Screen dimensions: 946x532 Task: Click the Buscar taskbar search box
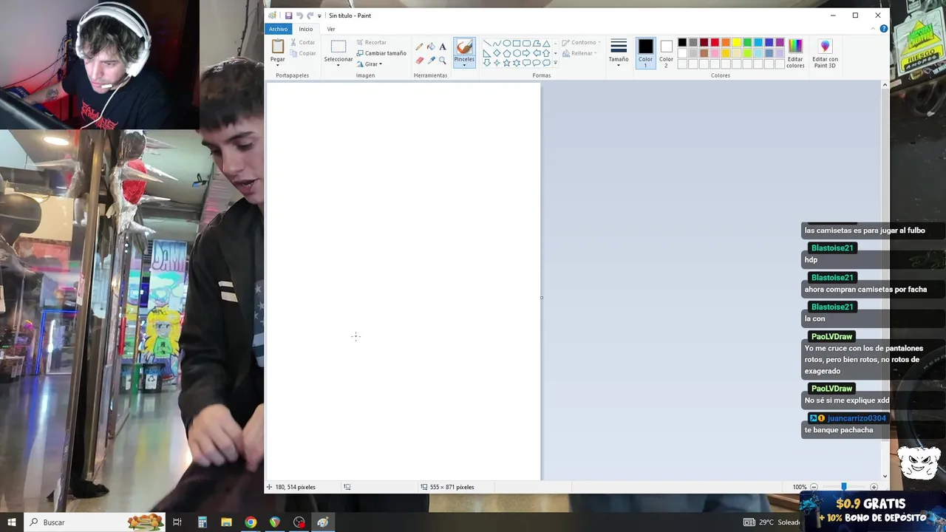coord(96,522)
